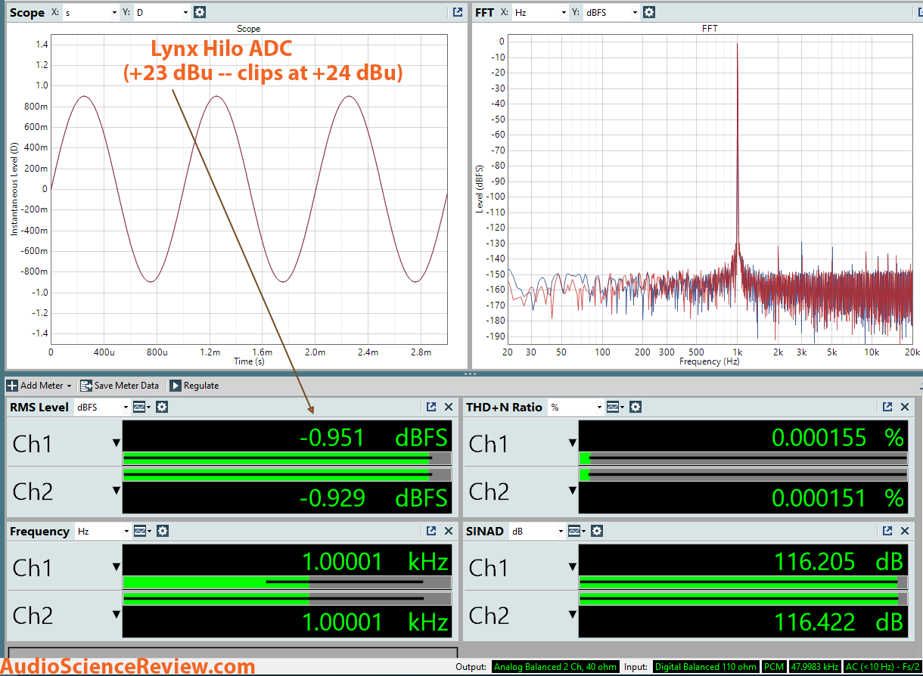Expand Ch2 arrow in SINAD meter
This screenshot has height=676, width=923.
pyautogui.click(x=573, y=614)
